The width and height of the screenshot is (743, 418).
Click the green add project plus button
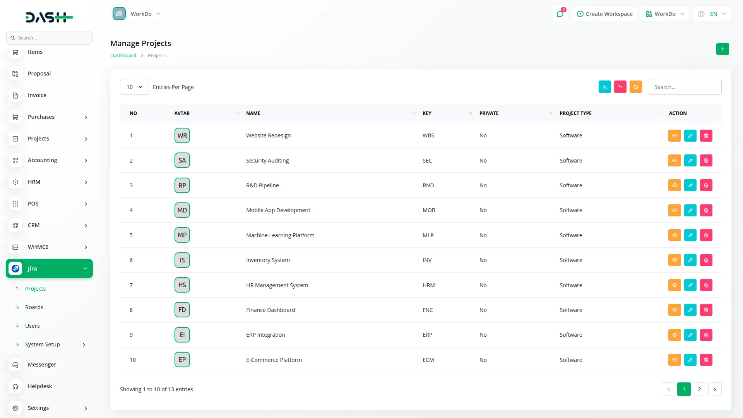click(x=722, y=49)
